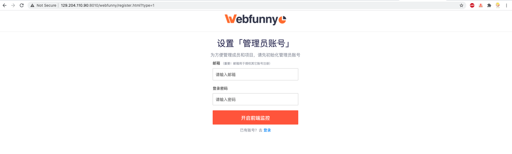Open the ABP ad blocker extension
The height and width of the screenshot is (154, 512).
tap(472, 5)
